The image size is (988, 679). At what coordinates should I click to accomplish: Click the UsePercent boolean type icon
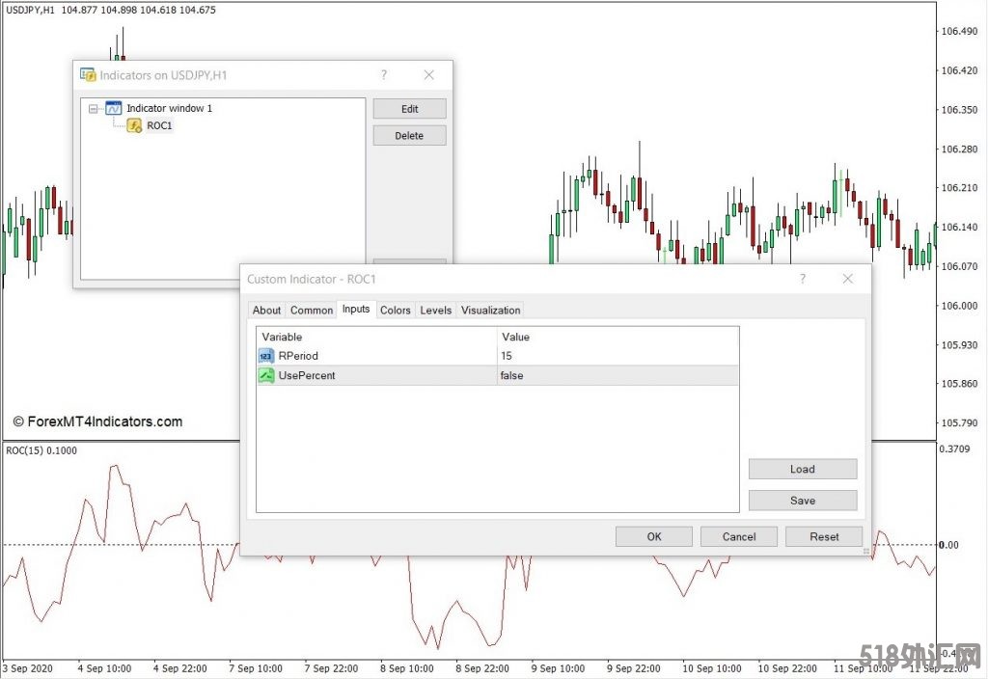point(266,375)
